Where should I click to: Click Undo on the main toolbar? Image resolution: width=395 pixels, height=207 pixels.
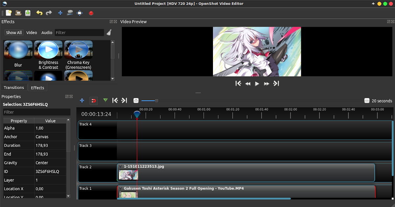(x=39, y=13)
